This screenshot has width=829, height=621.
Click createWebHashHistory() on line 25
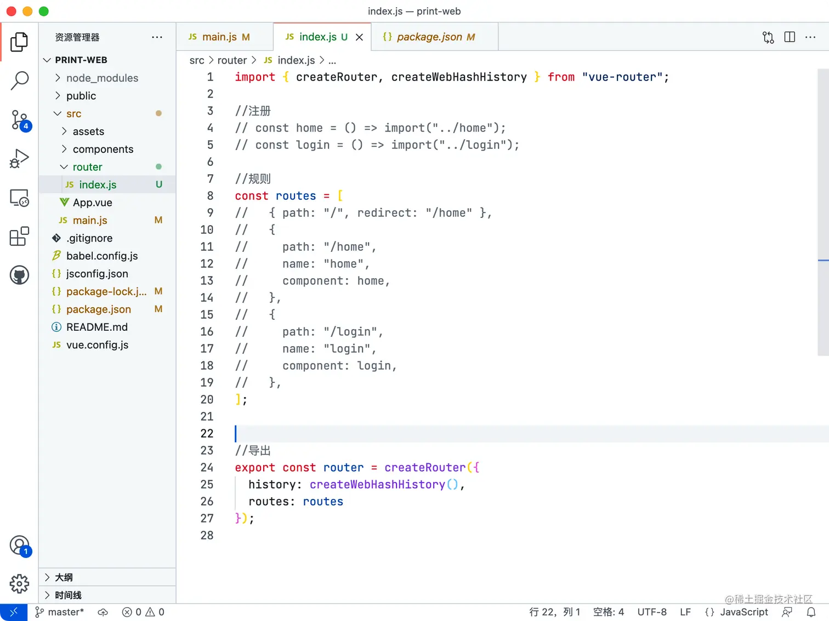point(384,484)
